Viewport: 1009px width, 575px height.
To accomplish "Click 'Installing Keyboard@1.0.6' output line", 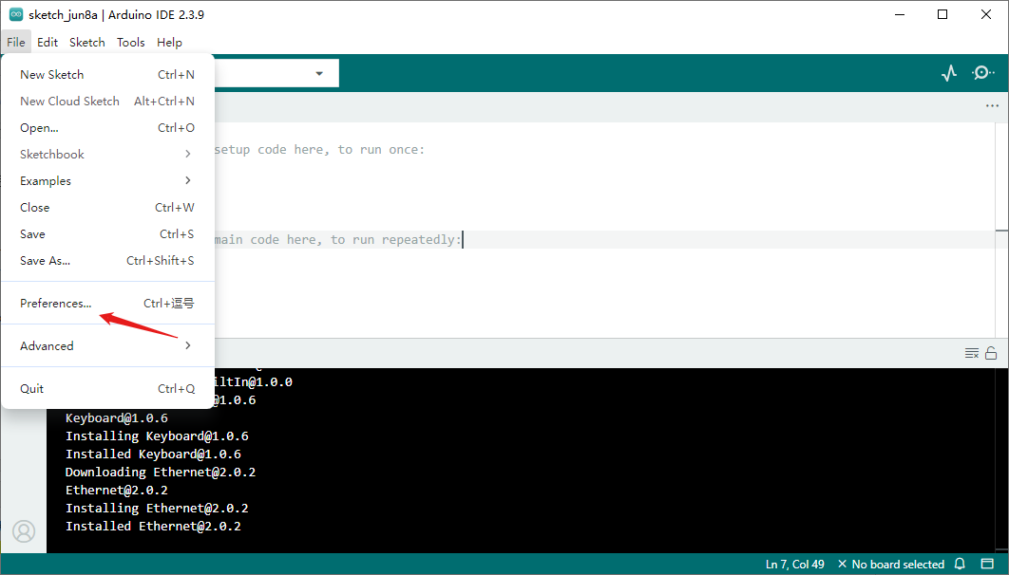I will coord(157,436).
